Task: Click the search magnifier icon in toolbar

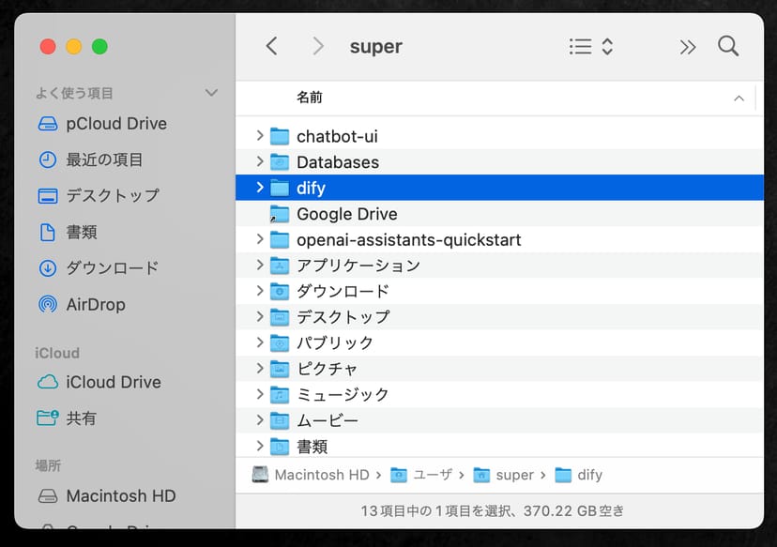Action: pos(728,47)
